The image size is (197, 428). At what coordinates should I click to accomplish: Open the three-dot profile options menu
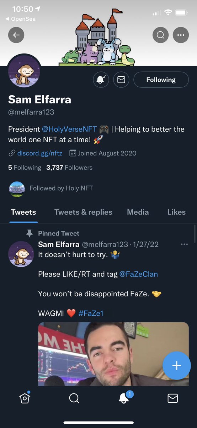(x=181, y=35)
